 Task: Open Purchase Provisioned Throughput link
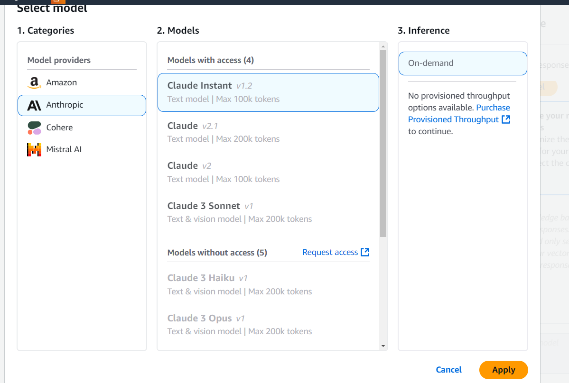point(459,113)
